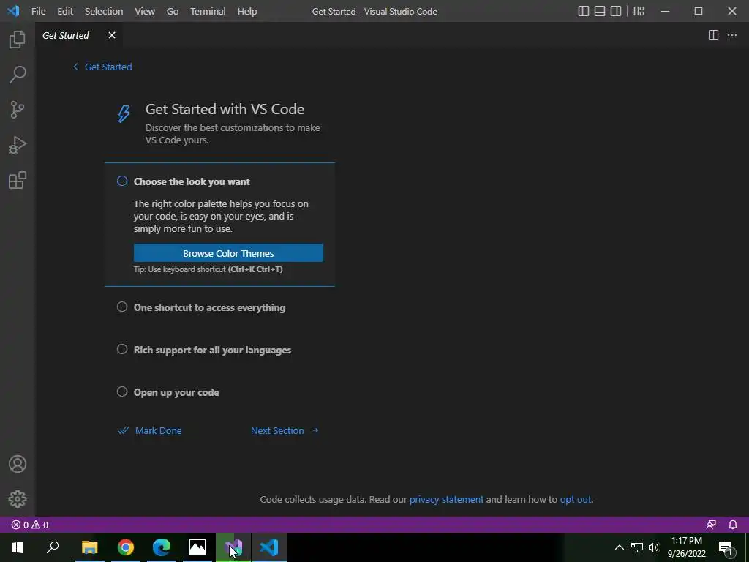Toggle the primary side bar layout icon
749x562 pixels.
coord(583,11)
